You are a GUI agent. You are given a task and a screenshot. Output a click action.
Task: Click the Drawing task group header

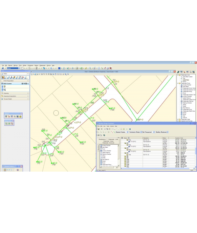coord(15,93)
